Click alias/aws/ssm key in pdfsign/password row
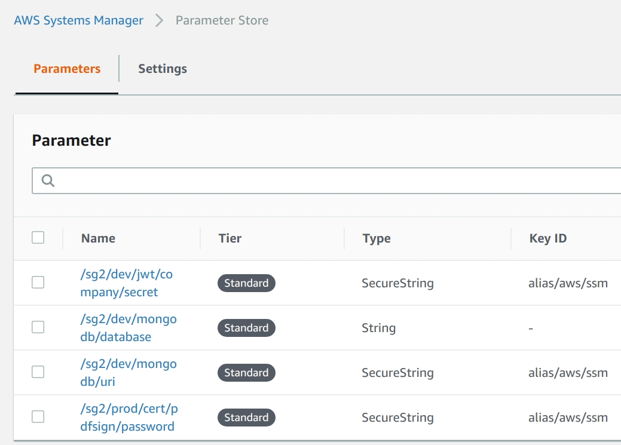 568,418
